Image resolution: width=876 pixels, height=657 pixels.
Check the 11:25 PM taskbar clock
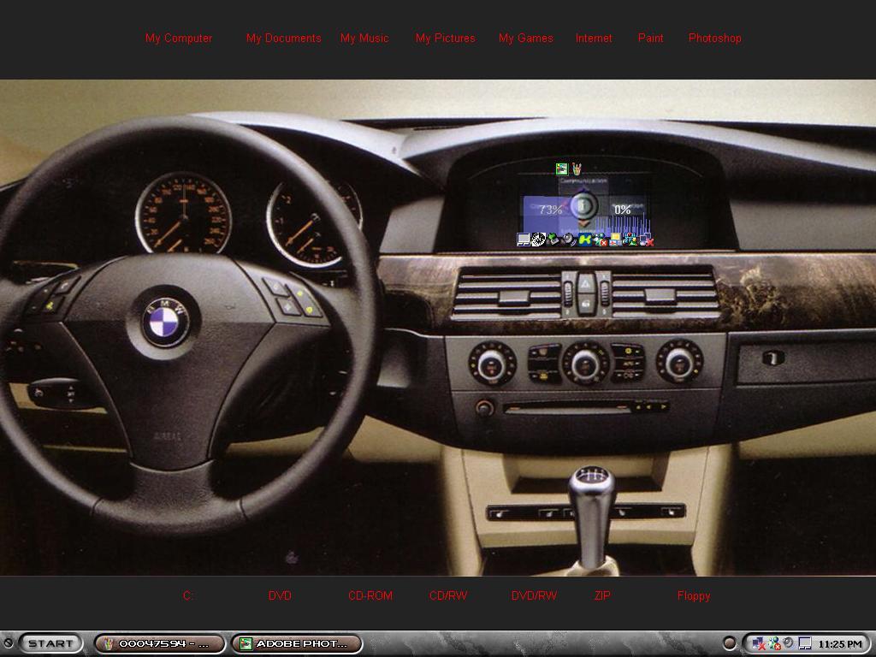840,644
